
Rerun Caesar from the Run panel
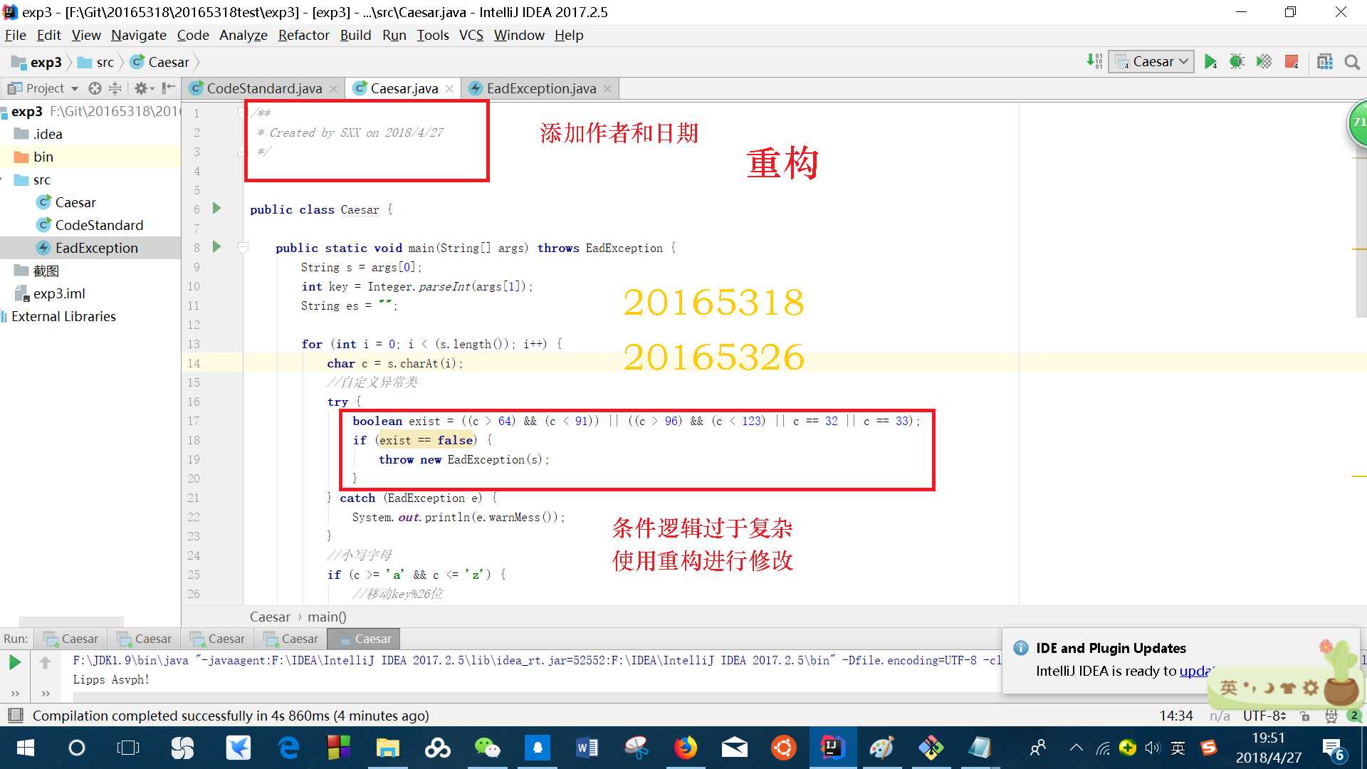click(14, 663)
